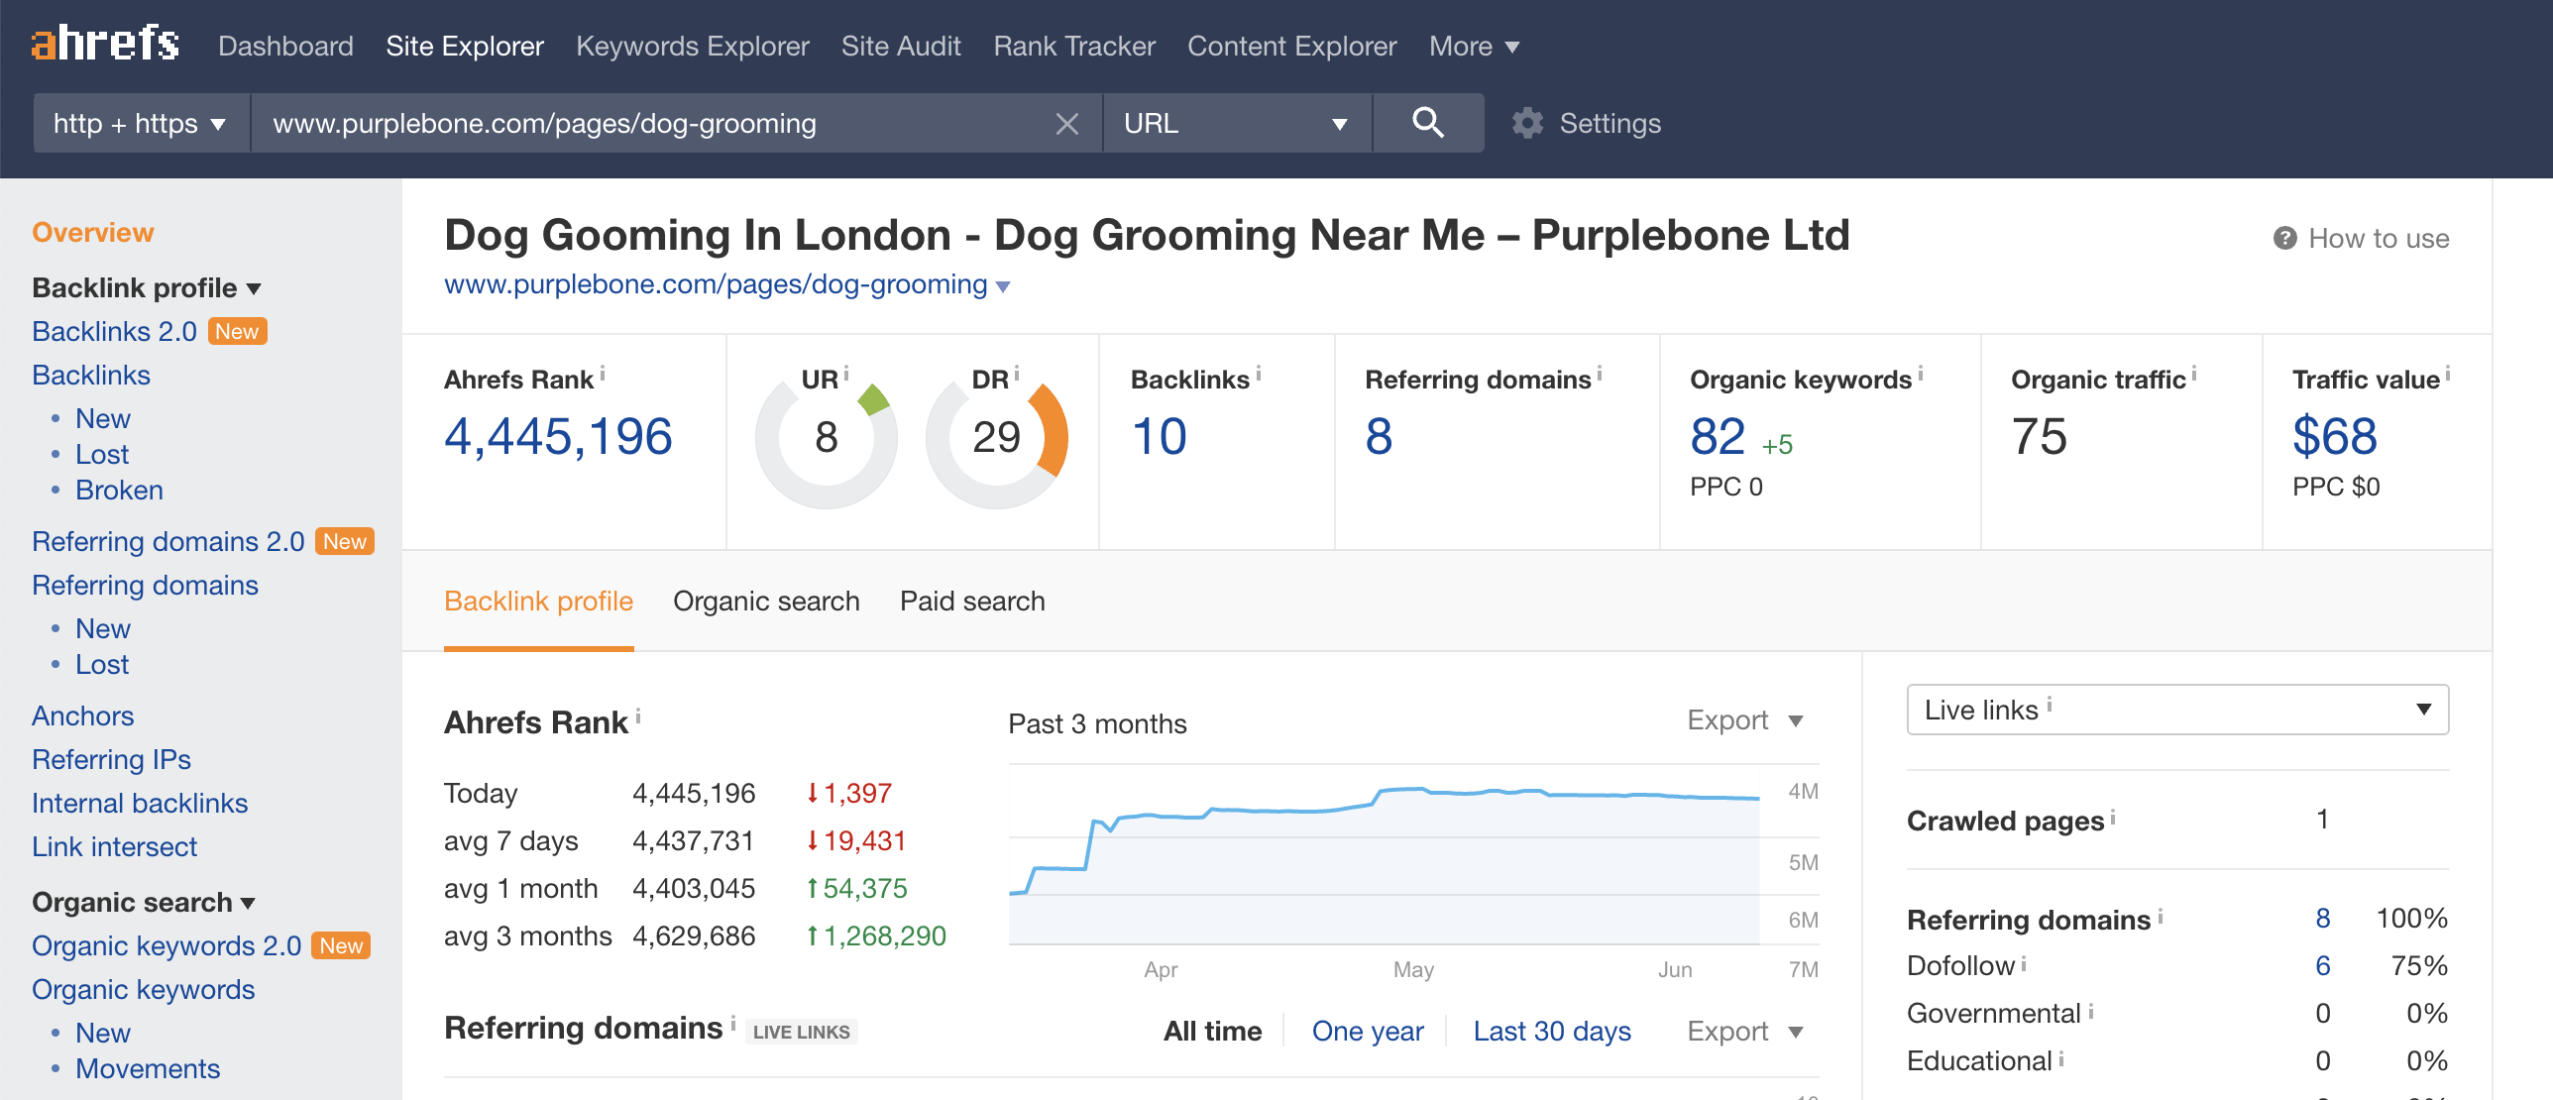Click info icon beside Organic traffic

coord(2194,375)
